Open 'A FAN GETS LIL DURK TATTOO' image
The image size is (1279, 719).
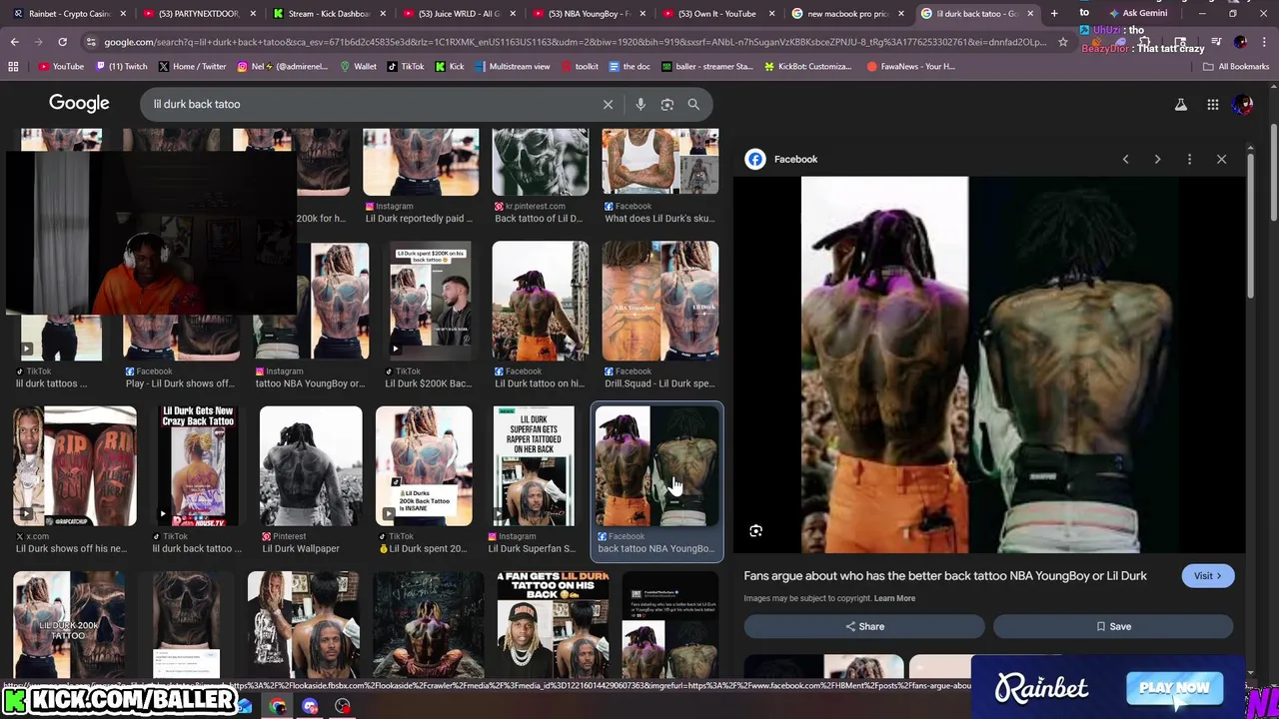click(553, 626)
